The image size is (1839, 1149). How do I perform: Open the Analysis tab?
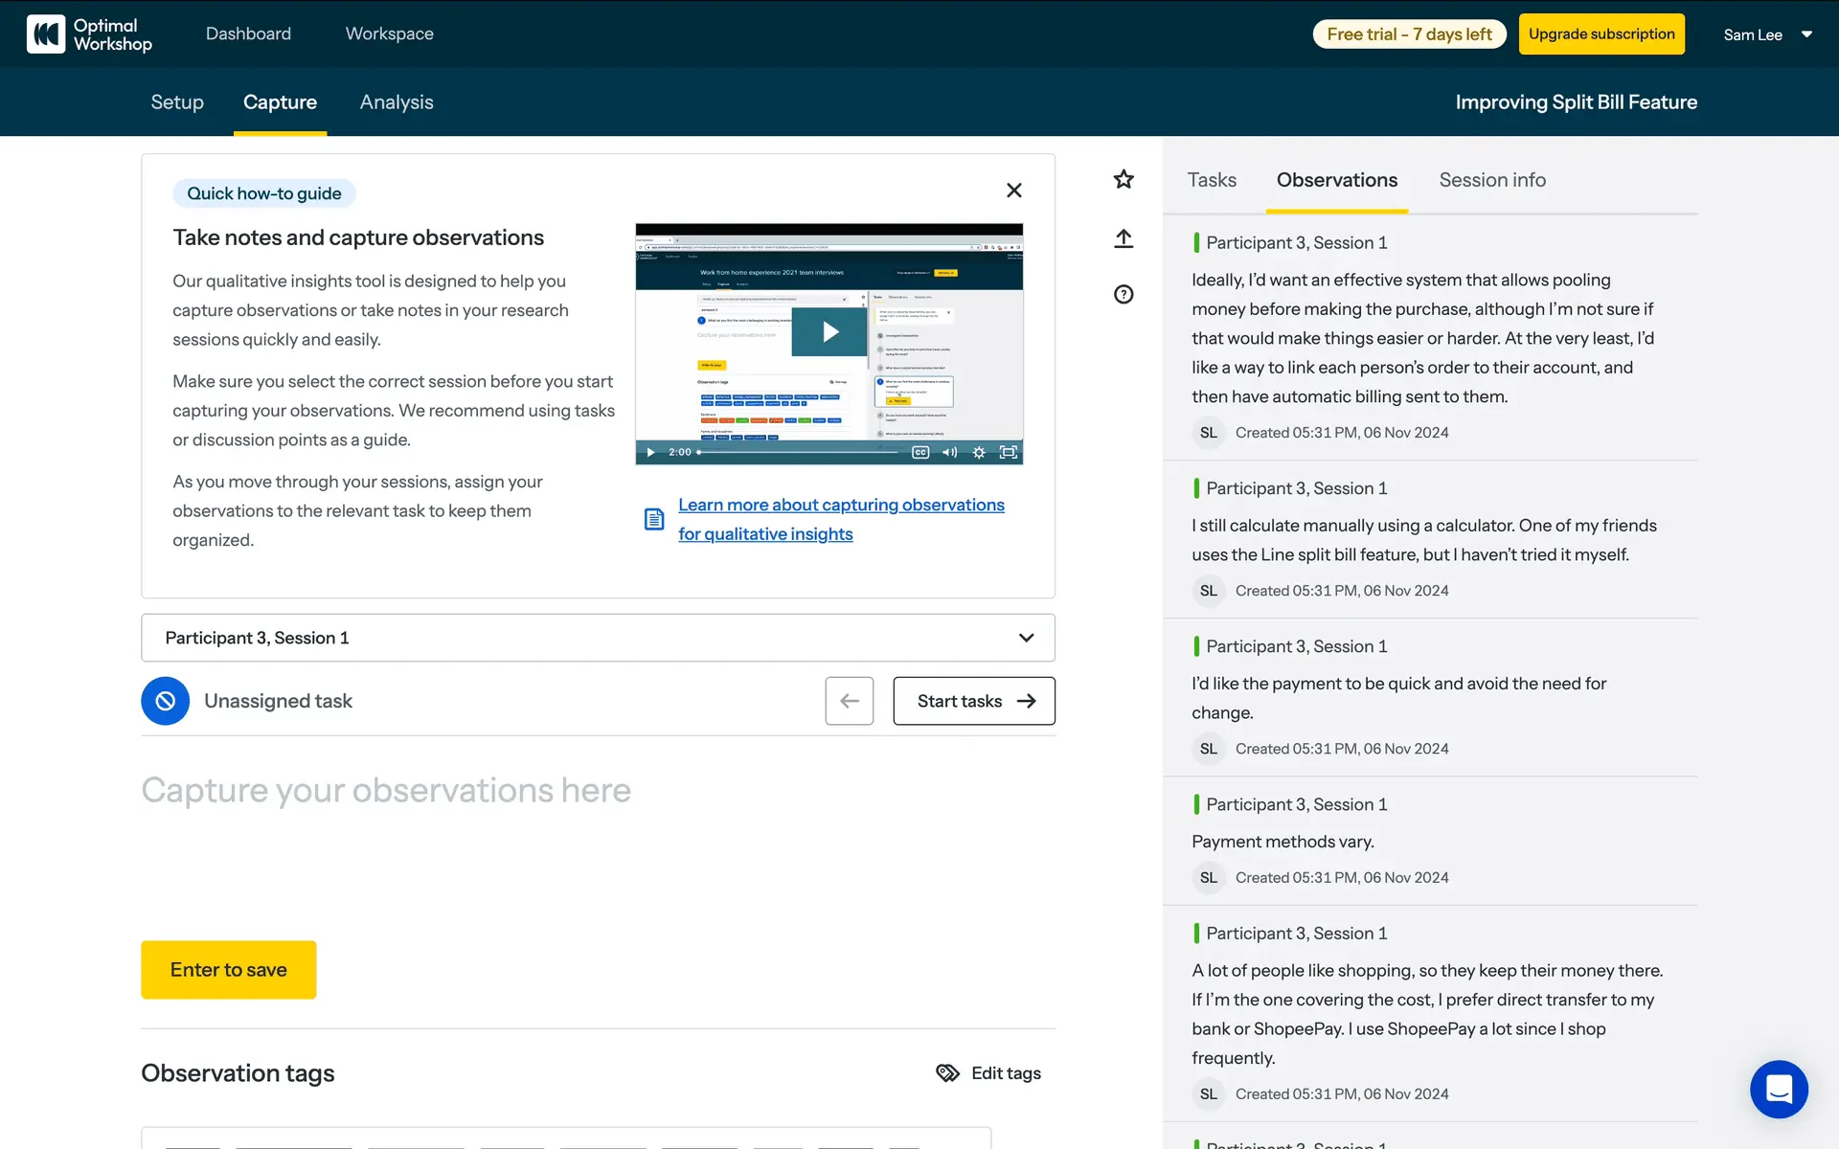(x=397, y=102)
